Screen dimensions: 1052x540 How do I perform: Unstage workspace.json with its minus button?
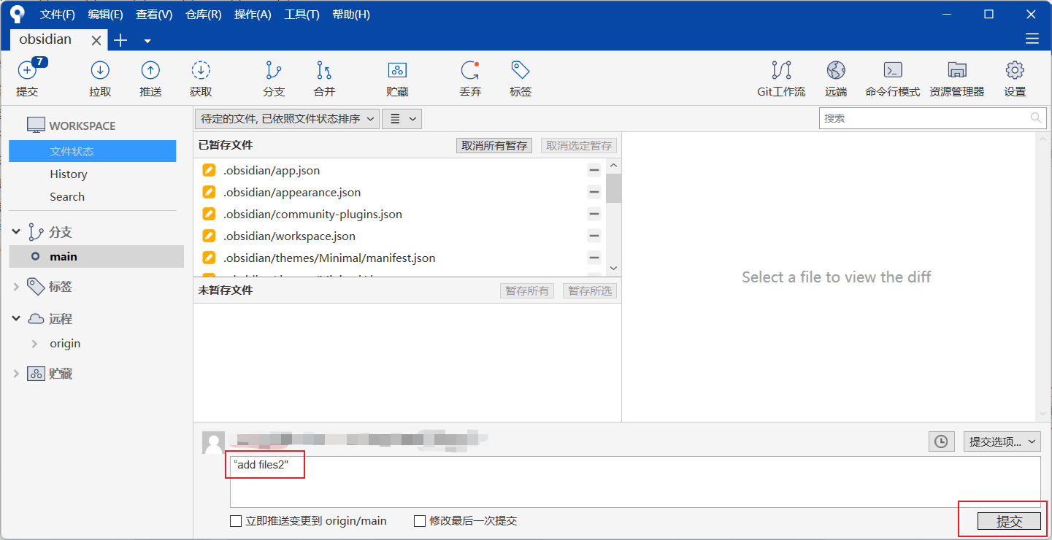click(594, 236)
